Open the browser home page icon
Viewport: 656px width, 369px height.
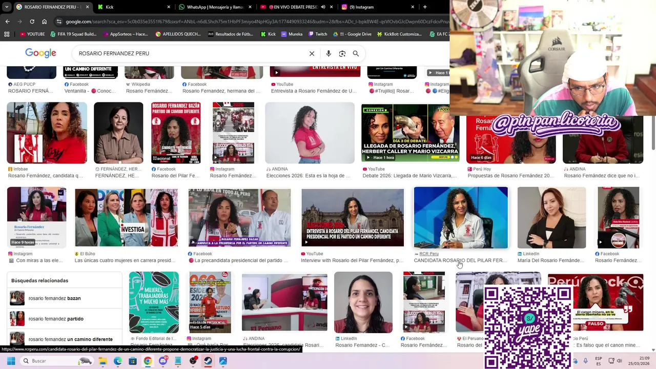[45, 22]
